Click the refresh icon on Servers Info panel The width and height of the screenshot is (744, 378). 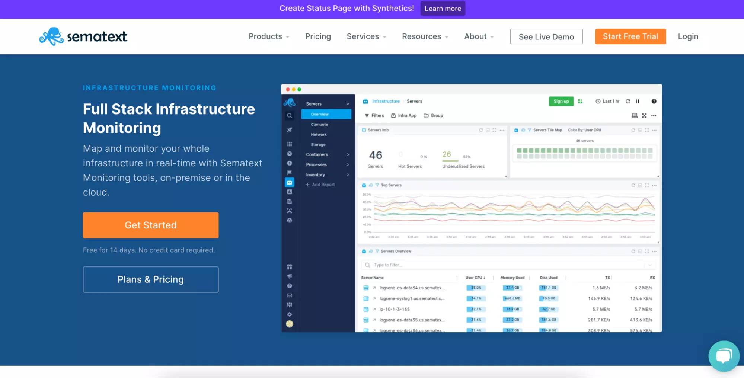click(481, 130)
